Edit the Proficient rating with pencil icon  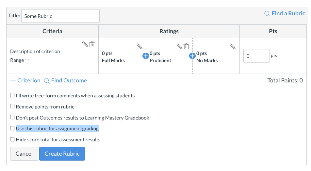click(179, 46)
